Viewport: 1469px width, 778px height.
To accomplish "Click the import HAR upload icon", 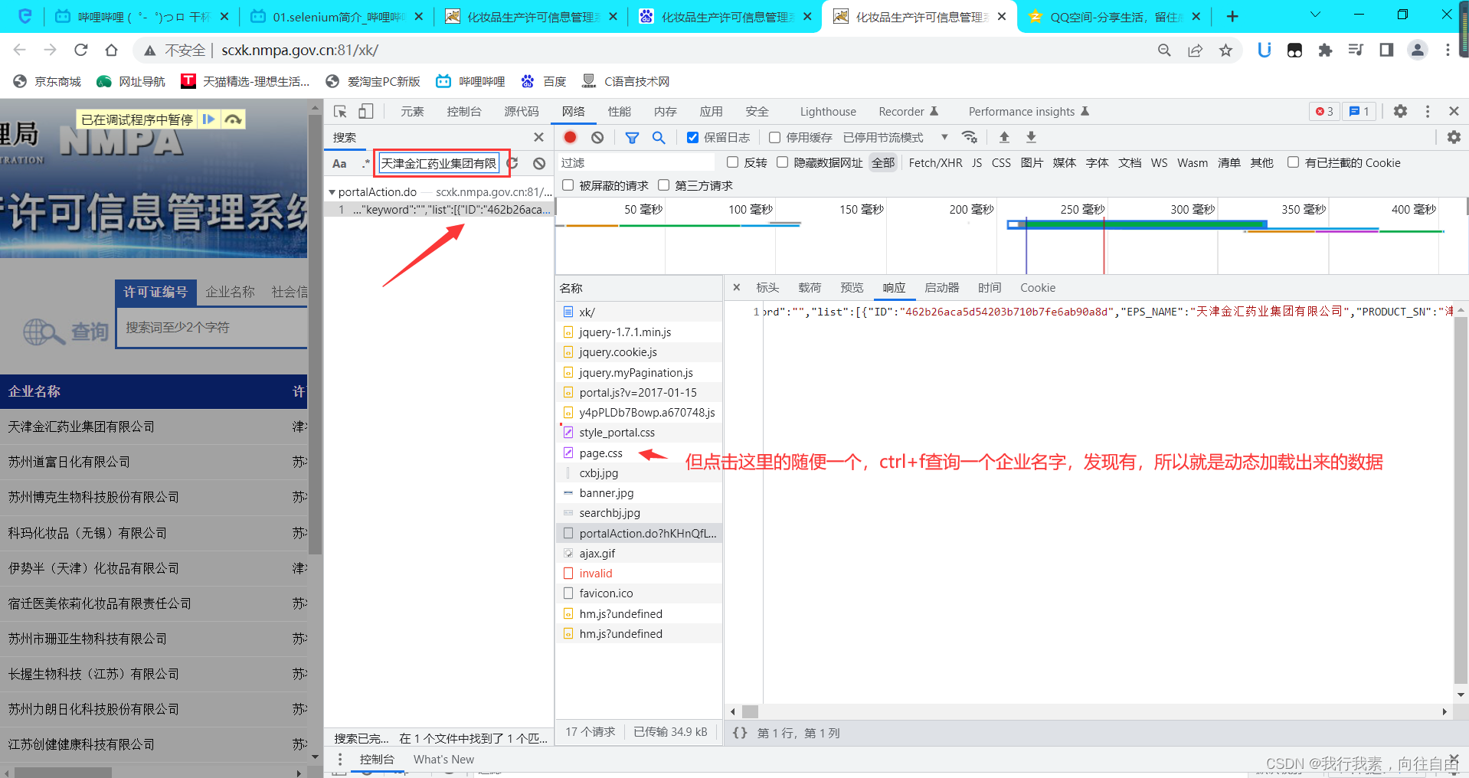I will pos(1004,137).
